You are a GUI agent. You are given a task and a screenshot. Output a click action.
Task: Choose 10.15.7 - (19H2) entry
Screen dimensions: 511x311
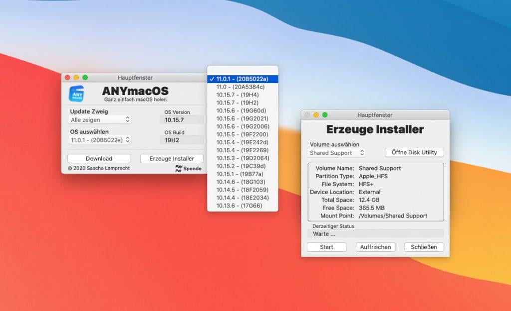[x=243, y=103]
